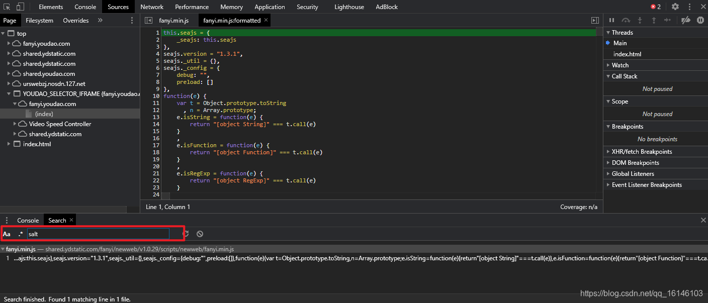Select the (index) file in tree
Screen dimensions: 708x303
click(x=44, y=114)
